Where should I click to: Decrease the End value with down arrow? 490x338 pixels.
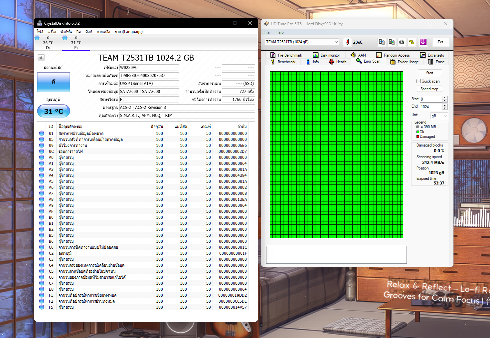(445, 108)
